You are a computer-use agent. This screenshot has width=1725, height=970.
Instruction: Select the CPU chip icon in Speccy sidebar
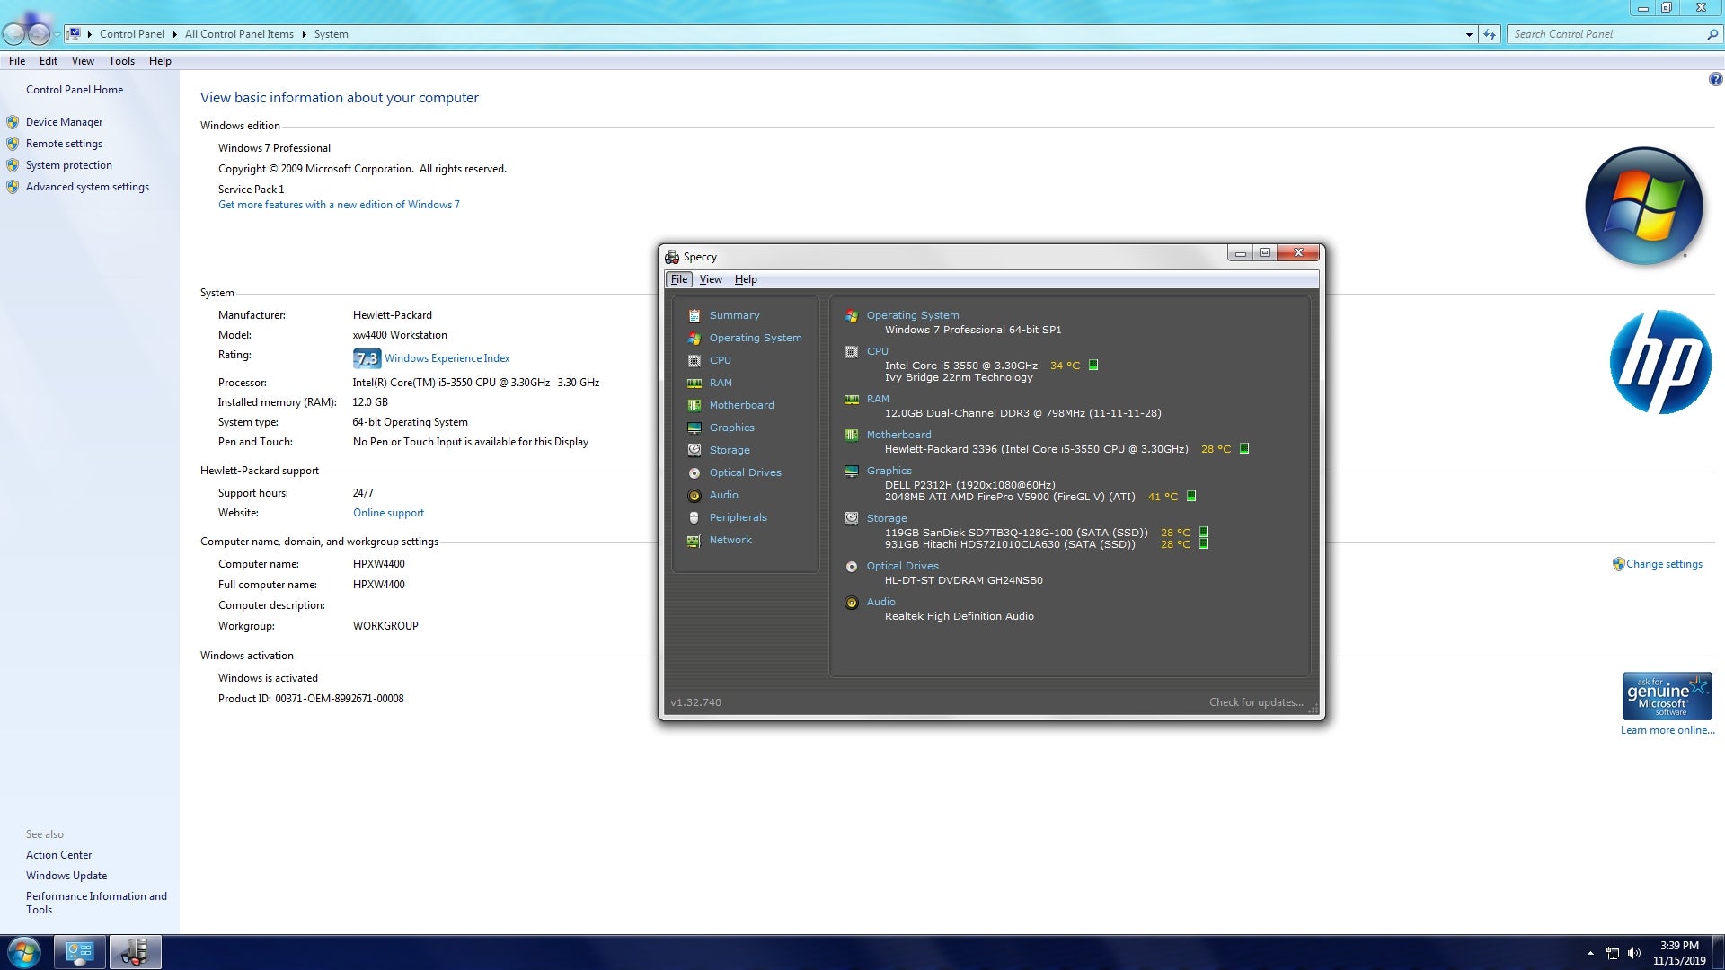[x=694, y=360]
